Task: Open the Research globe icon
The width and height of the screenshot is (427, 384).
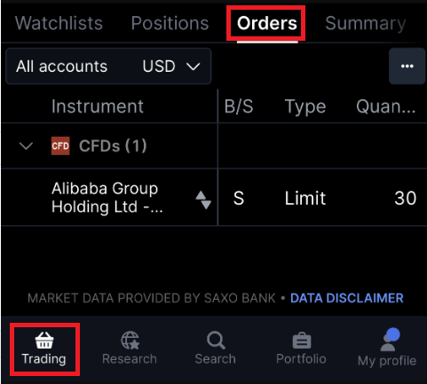Action: [x=130, y=341]
